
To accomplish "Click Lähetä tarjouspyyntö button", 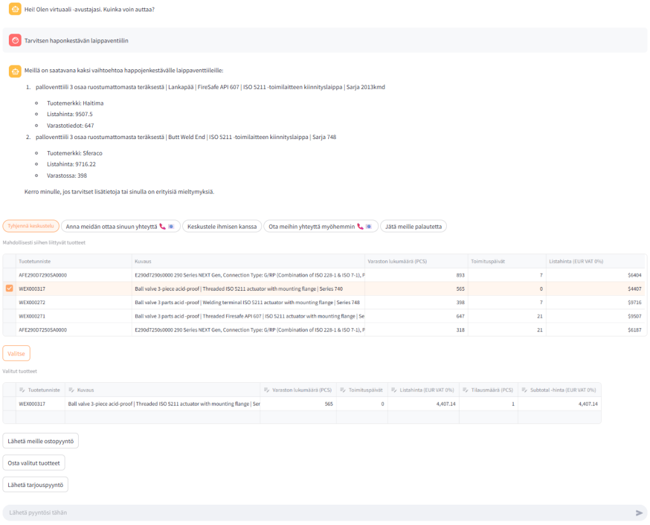I will [36, 484].
